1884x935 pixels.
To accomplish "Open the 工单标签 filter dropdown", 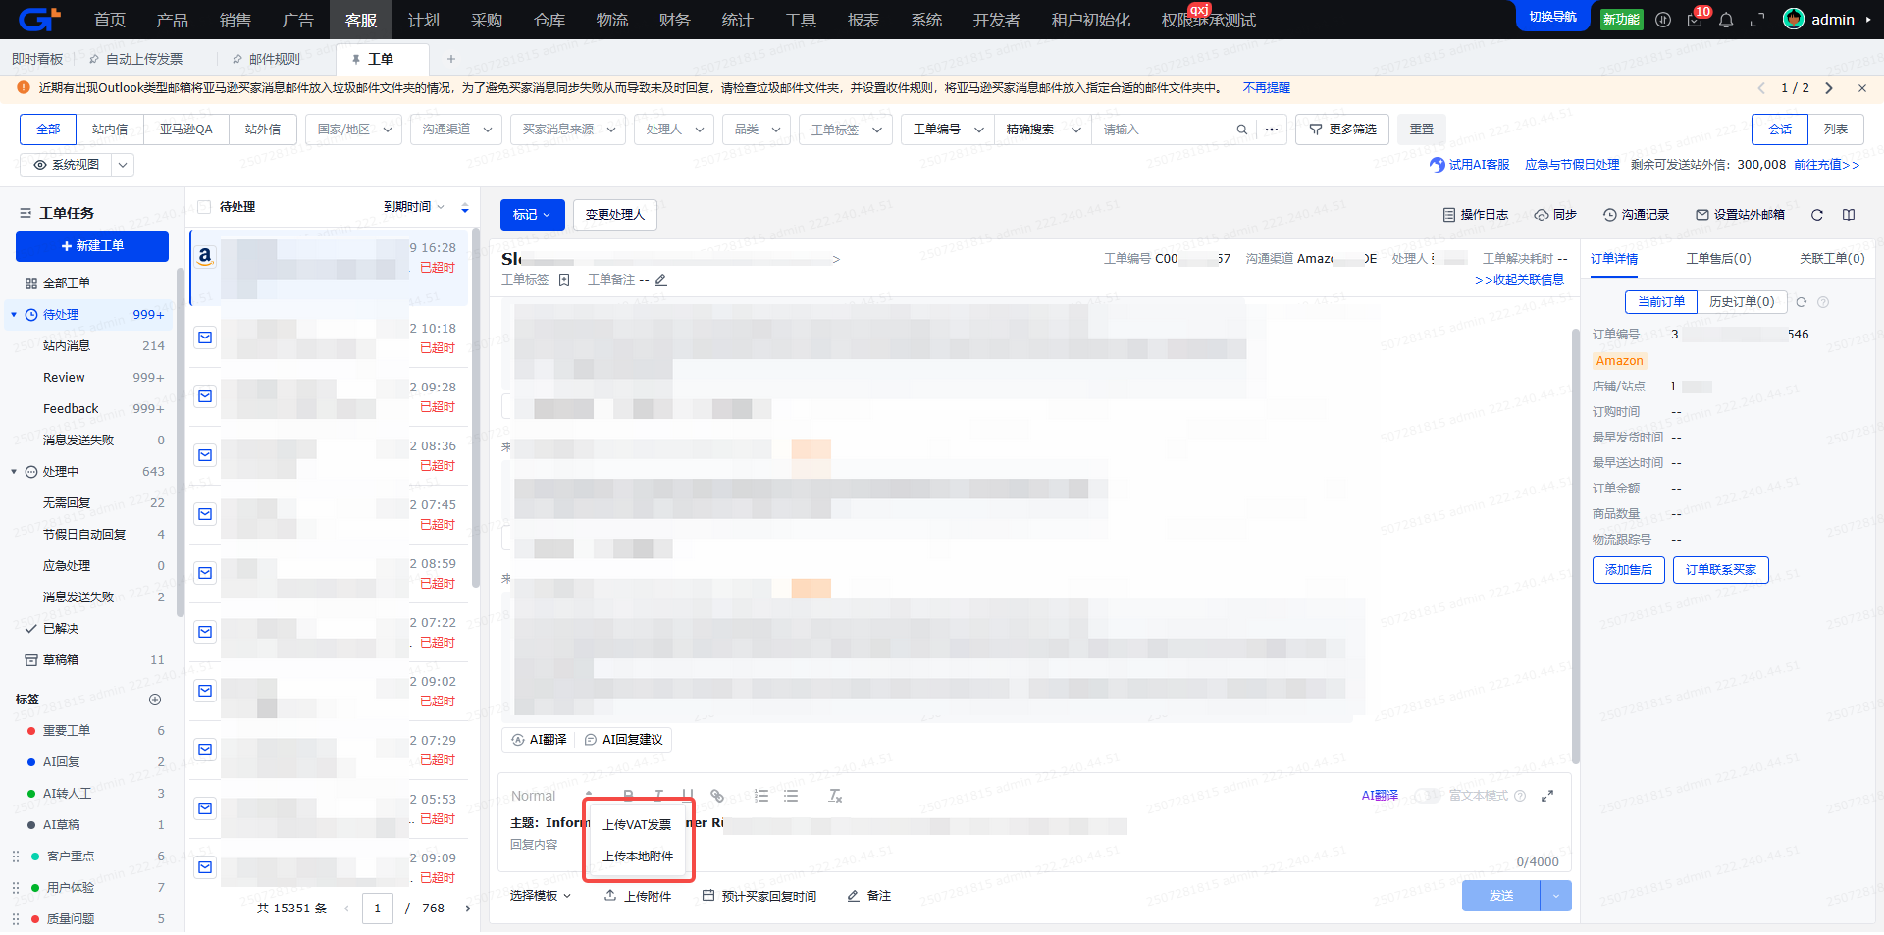I will pyautogui.click(x=845, y=130).
